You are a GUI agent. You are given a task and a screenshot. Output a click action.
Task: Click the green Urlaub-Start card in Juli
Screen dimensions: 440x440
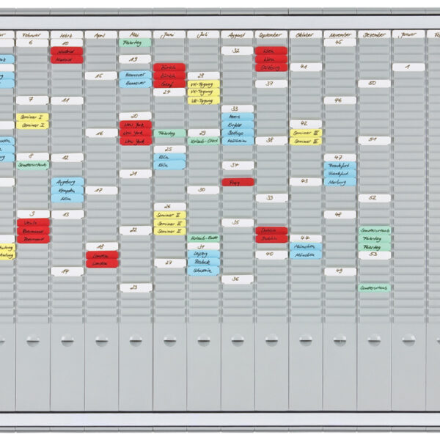coord(203,141)
